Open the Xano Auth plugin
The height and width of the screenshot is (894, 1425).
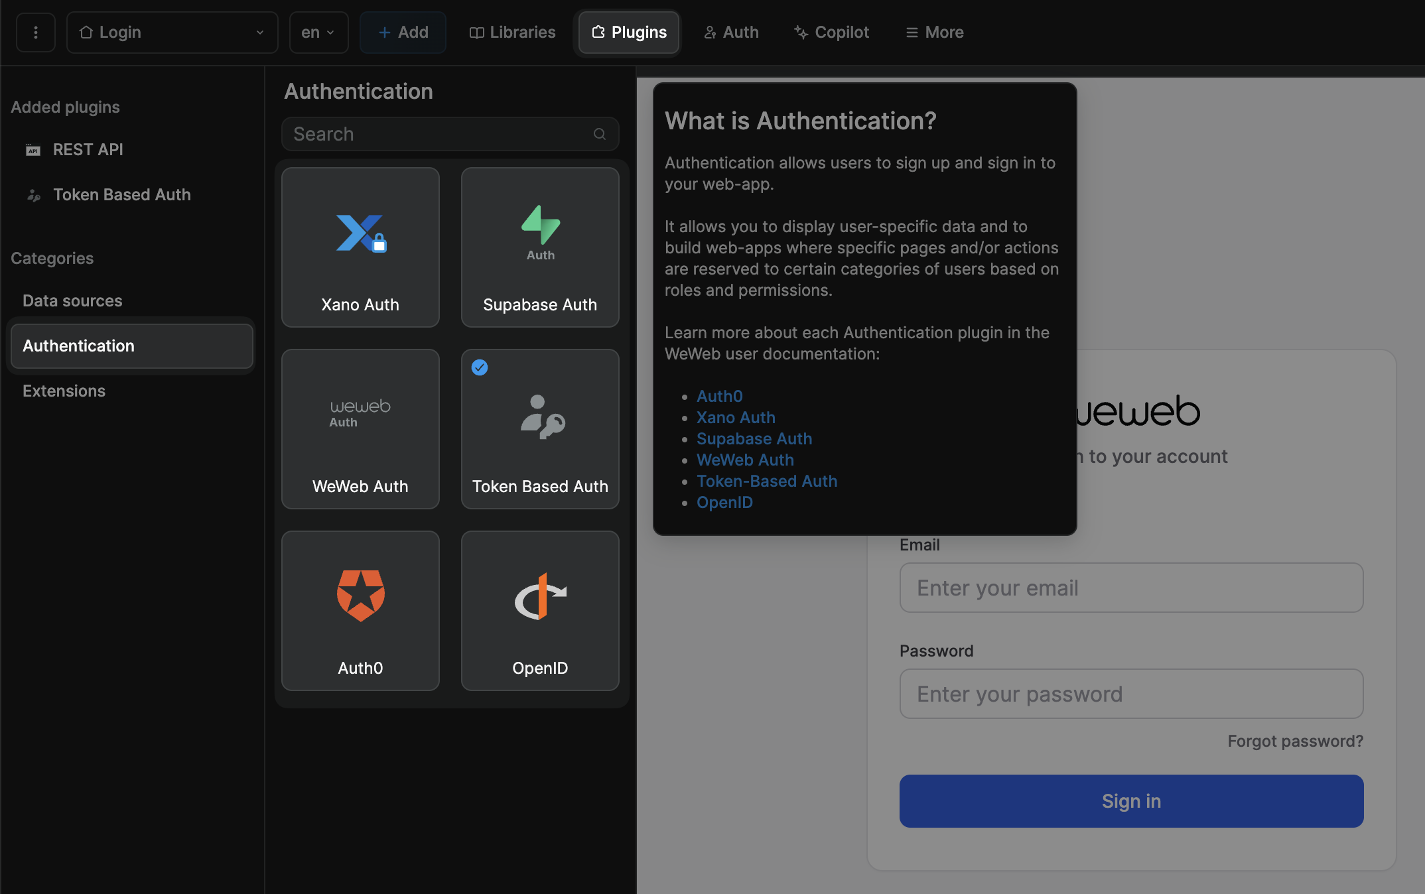(360, 248)
